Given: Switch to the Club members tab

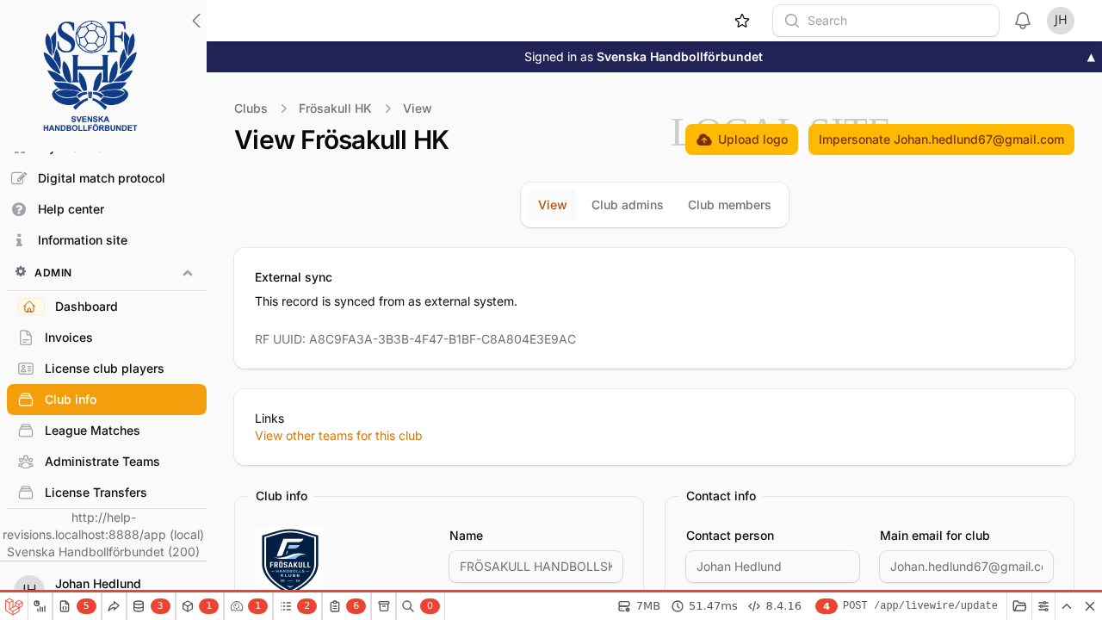Looking at the screenshot, I should (x=729, y=205).
